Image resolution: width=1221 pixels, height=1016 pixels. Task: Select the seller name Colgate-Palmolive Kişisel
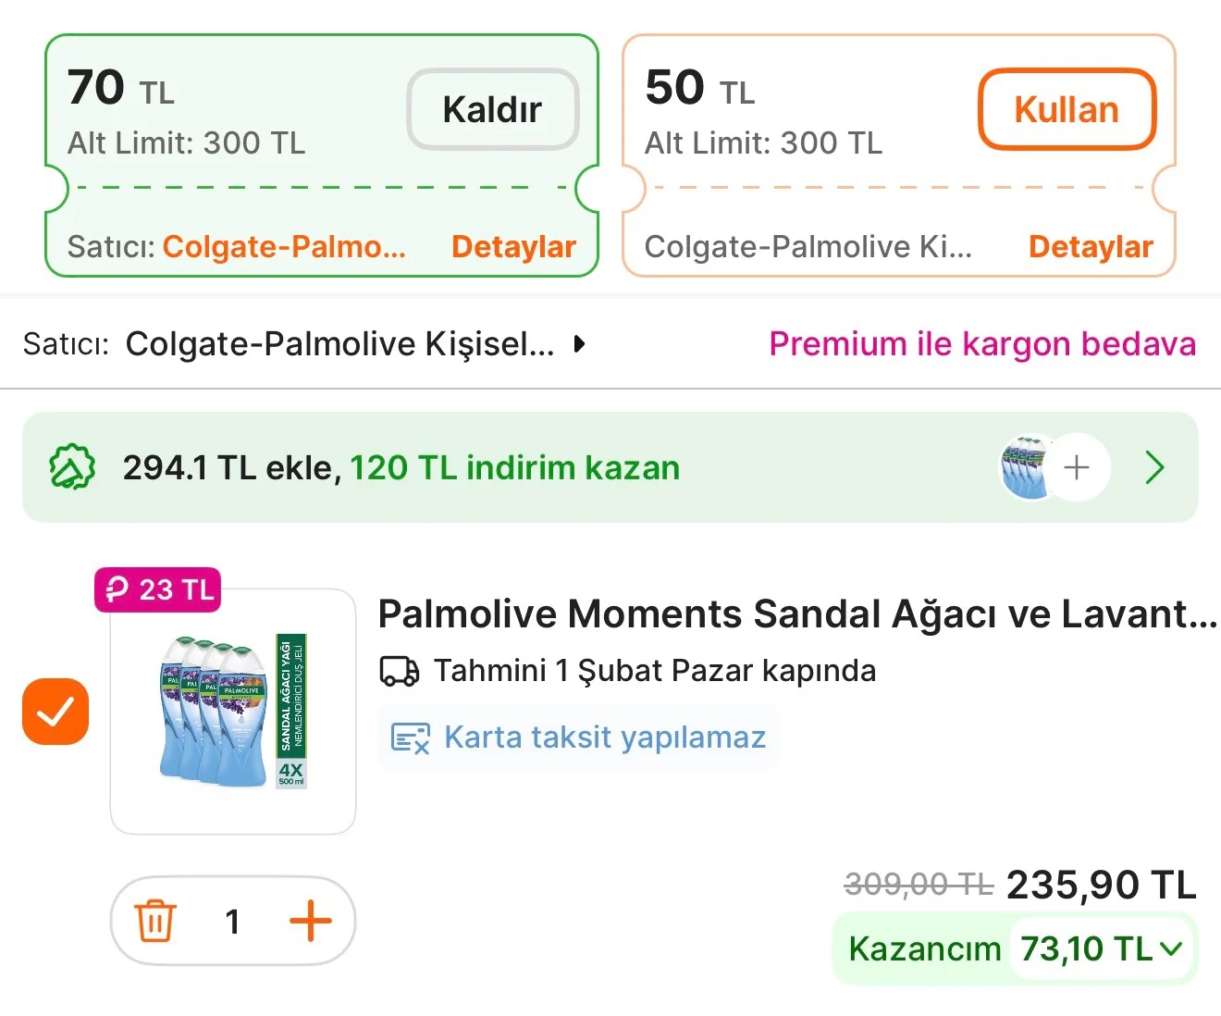click(x=340, y=343)
